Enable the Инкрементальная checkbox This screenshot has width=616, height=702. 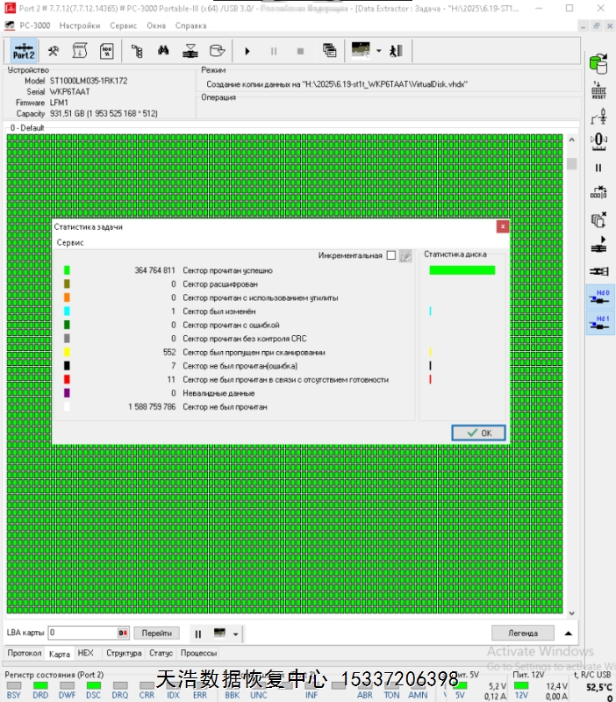click(391, 255)
